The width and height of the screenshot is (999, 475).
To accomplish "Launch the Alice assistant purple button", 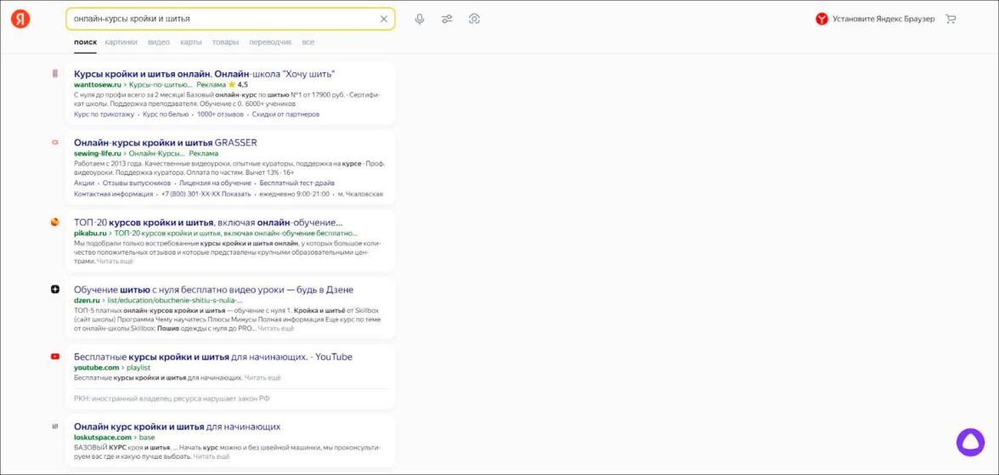I will [x=970, y=442].
